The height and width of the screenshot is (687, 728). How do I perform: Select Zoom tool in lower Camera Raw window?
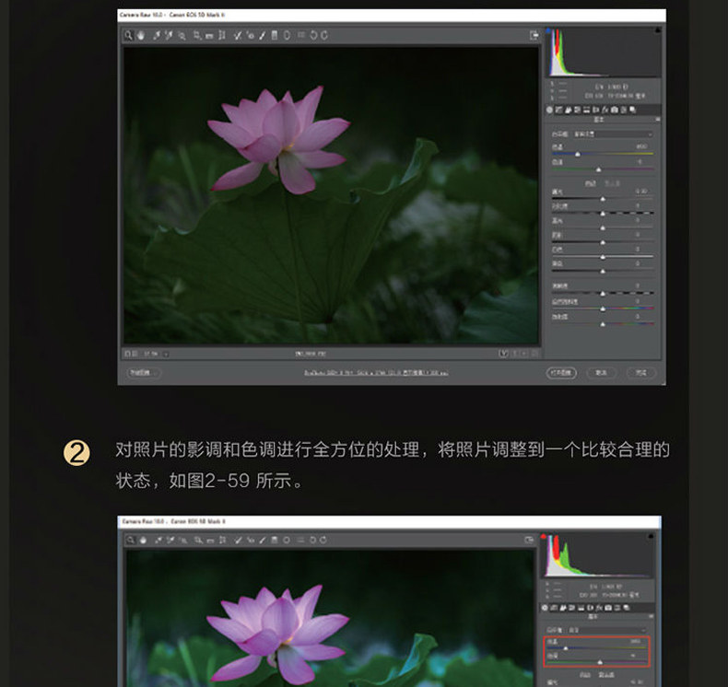pyautogui.click(x=131, y=540)
